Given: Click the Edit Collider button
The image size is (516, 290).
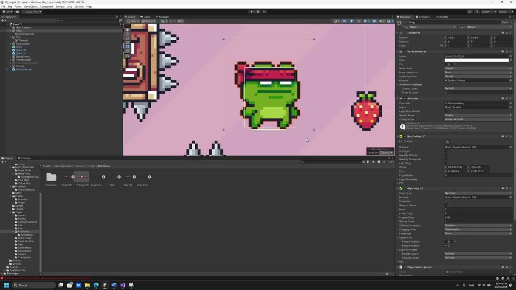Looking at the screenshot, I should 447,142.
